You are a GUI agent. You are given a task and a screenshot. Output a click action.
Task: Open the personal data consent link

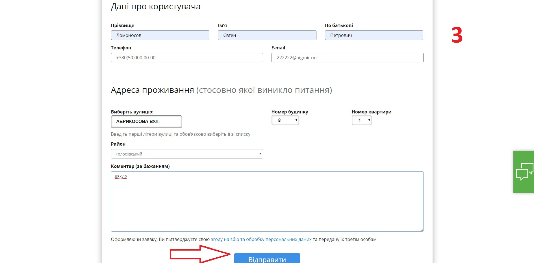click(x=261, y=239)
